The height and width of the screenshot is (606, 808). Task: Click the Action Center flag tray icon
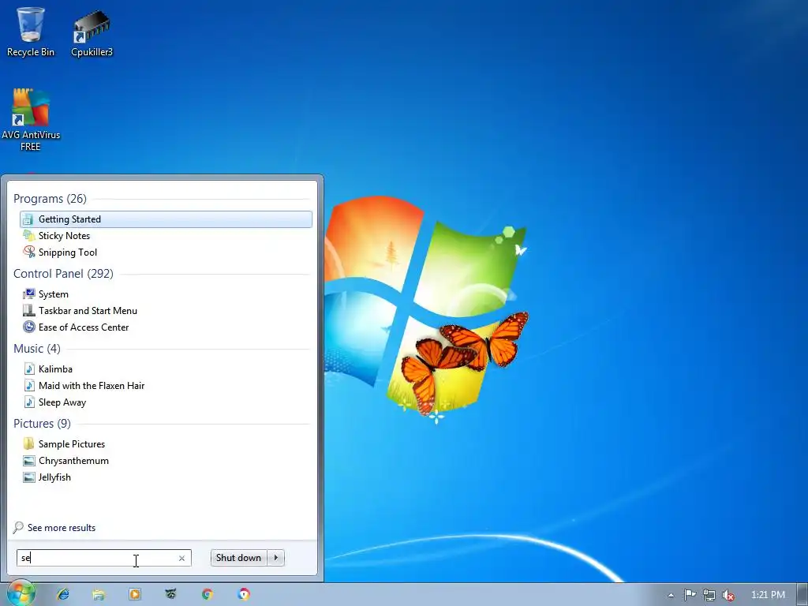click(x=690, y=595)
